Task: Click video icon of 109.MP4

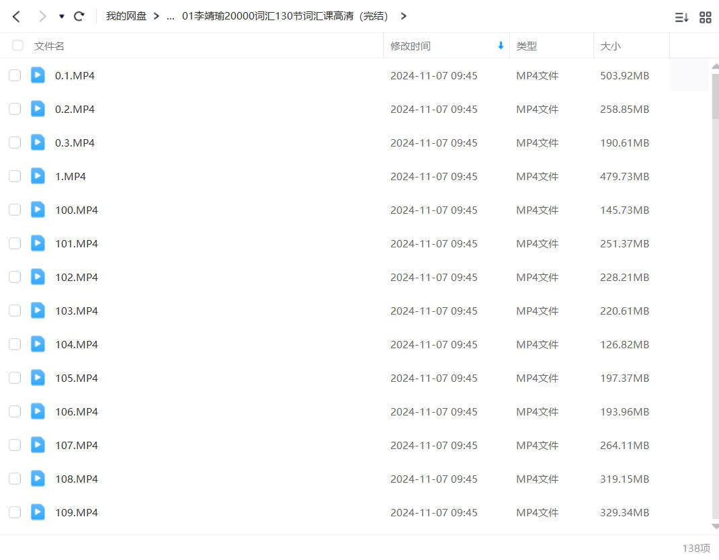Action: point(38,512)
